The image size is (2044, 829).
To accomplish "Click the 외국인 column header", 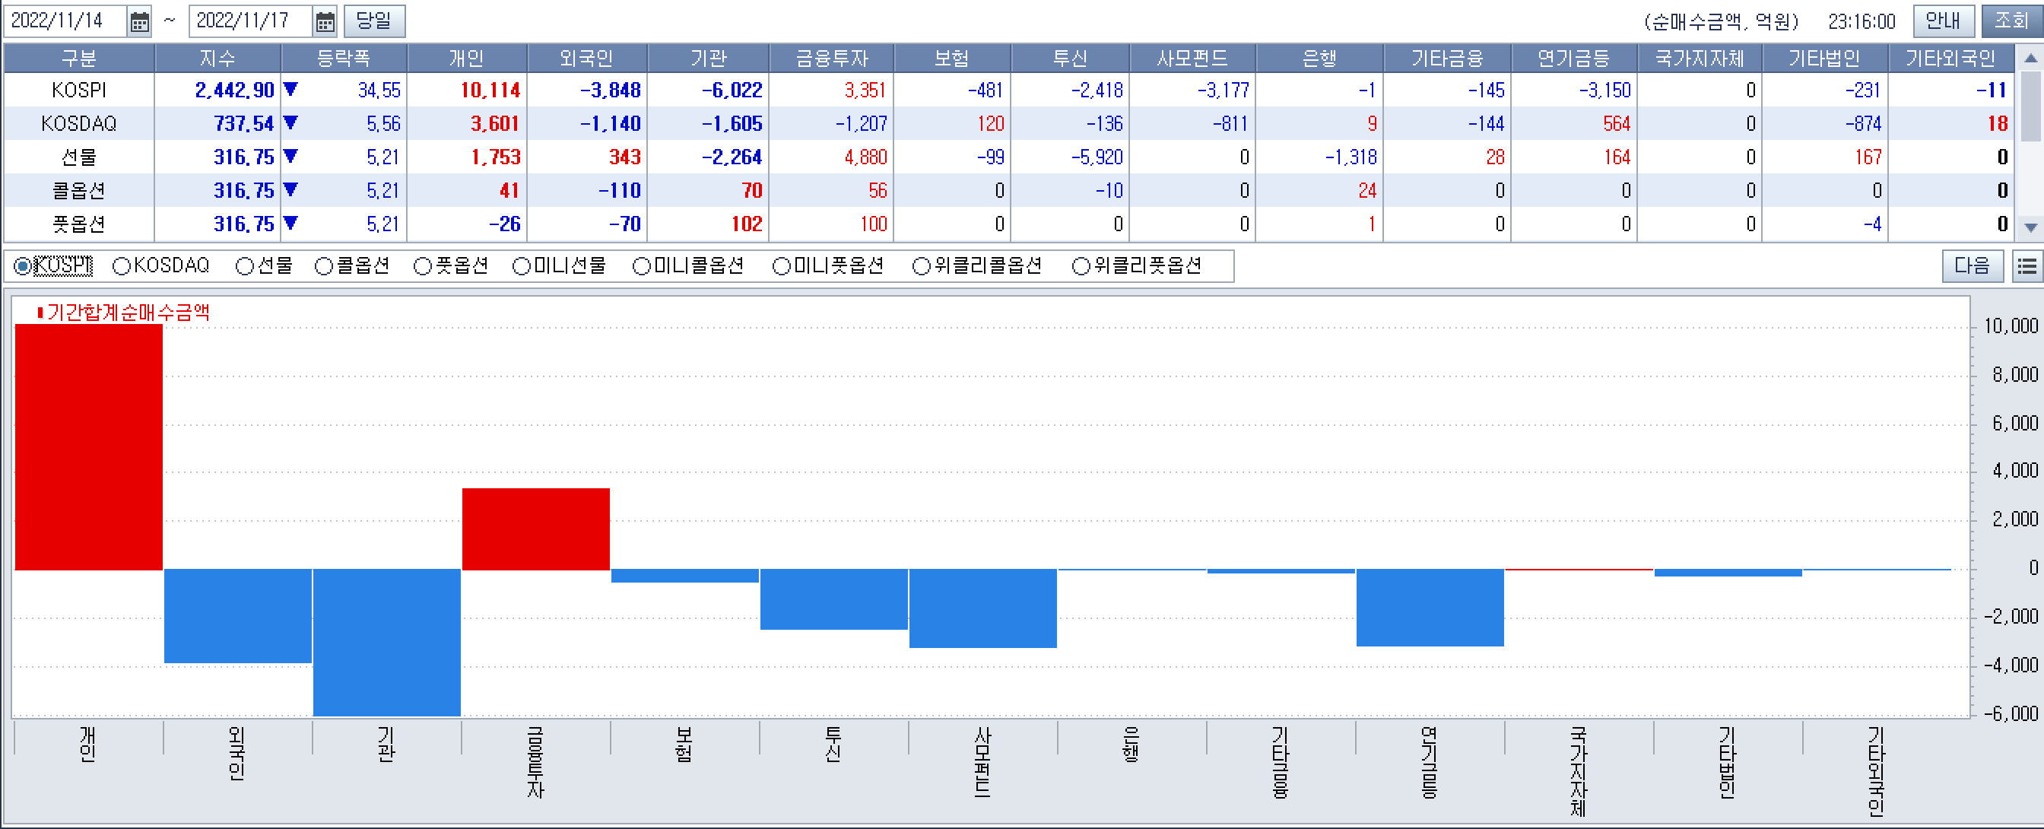I will click(587, 58).
